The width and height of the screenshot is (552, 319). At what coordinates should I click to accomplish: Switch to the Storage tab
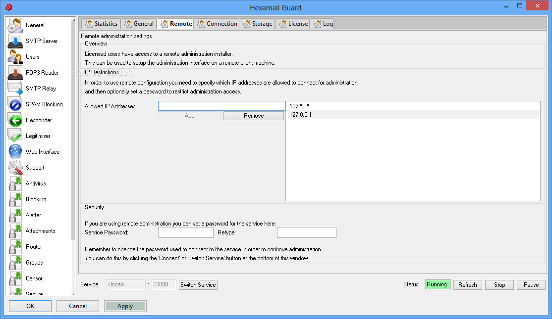coord(257,24)
